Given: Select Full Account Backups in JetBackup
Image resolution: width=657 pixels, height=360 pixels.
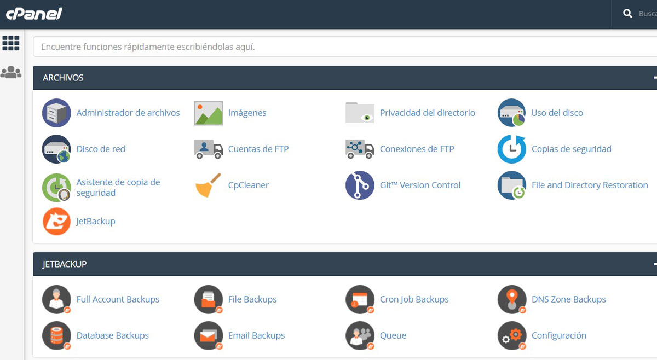Looking at the screenshot, I should point(118,299).
